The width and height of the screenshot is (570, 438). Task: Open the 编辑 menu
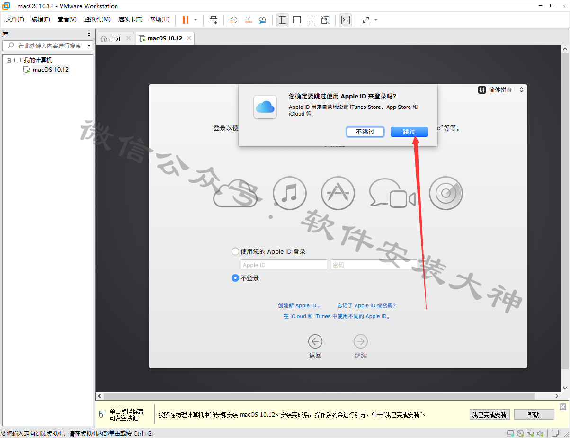point(41,19)
